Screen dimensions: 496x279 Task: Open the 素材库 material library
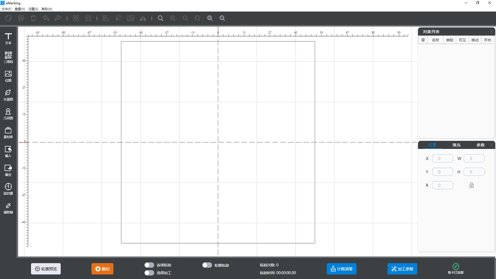[x=8, y=133]
